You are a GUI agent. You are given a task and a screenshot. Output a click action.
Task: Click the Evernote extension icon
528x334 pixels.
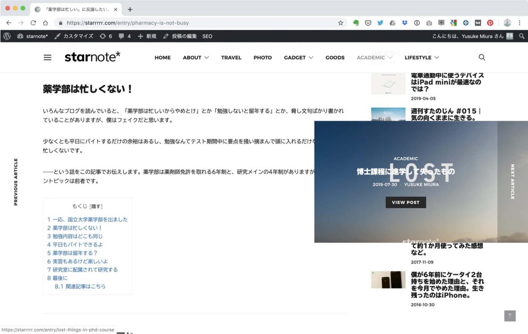(x=356, y=23)
